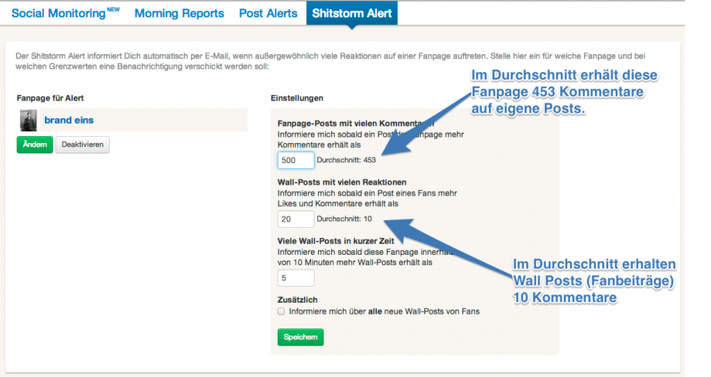
Task: Switch to the Morning Reports tab
Action: click(x=179, y=13)
